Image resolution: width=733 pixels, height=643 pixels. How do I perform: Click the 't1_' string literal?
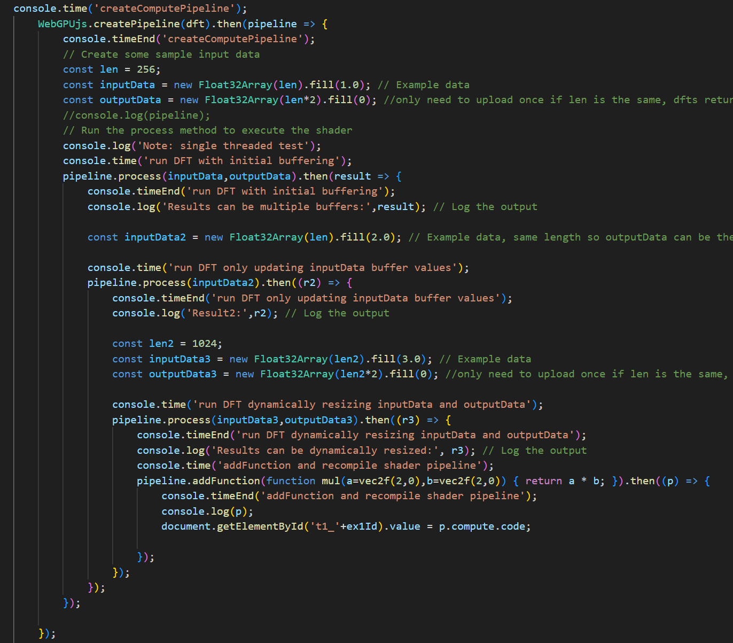[325, 526]
